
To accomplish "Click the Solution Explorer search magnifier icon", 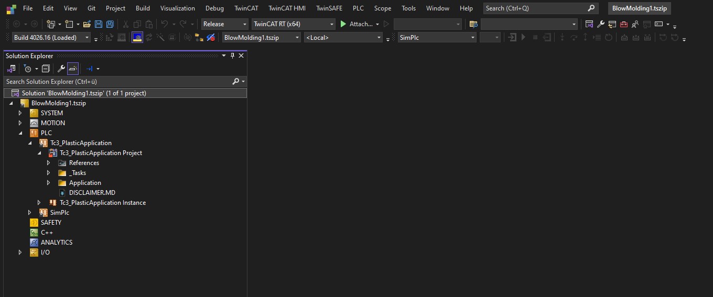I will pos(236,81).
